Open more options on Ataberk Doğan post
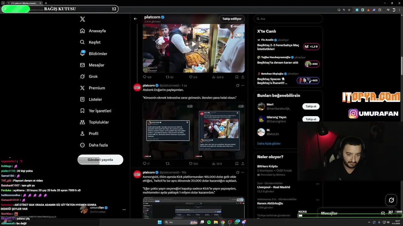This screenshot has width=403, height=226. [243, 85]
